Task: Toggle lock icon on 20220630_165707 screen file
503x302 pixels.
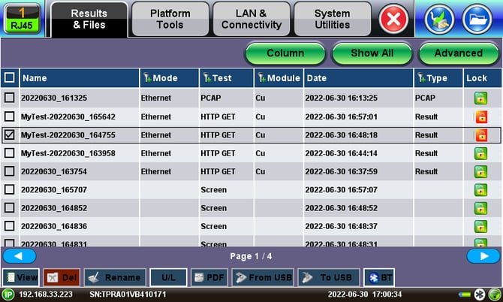Action: click(480, 190)
